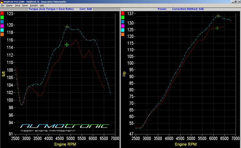Image resolution: width=241 pixels, height=148 pixels.
Task: Open the Help menu
Action: [42, 6]
